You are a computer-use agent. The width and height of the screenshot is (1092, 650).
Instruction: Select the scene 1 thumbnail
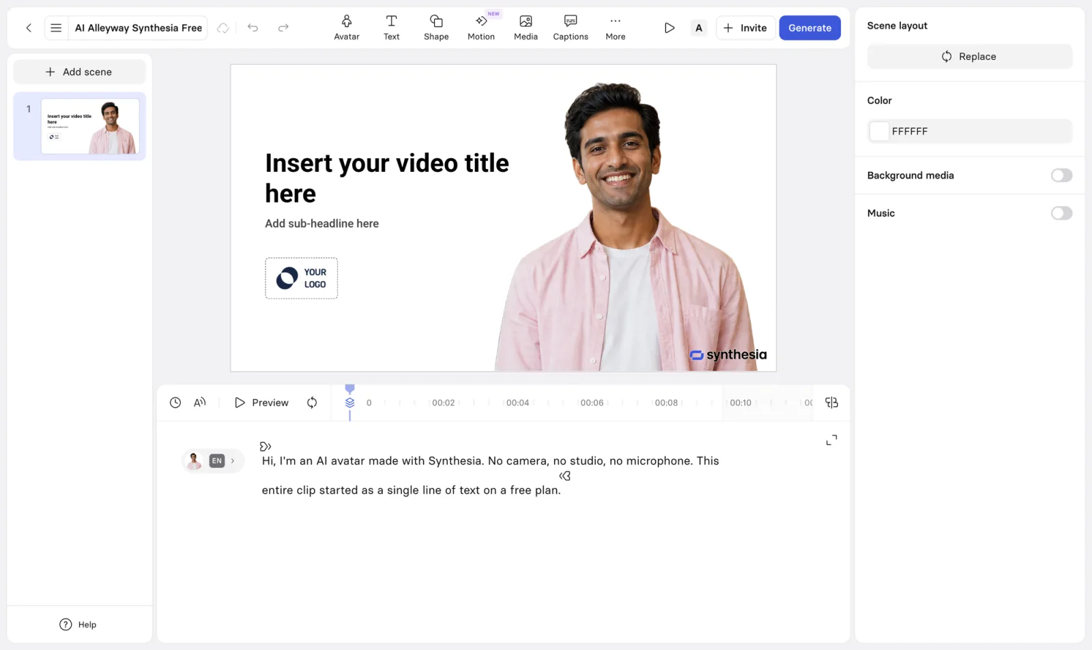90,126
